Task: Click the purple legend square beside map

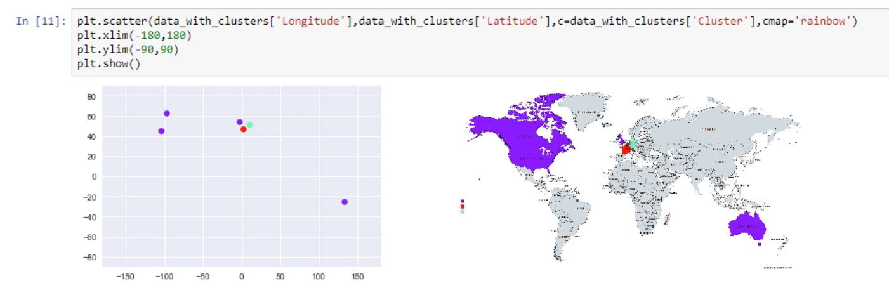Action: 463,201
